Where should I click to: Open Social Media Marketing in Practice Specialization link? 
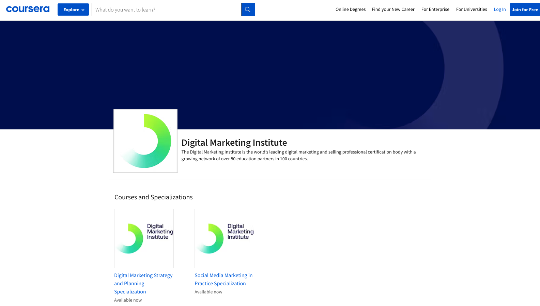click(x=223, y=280)
